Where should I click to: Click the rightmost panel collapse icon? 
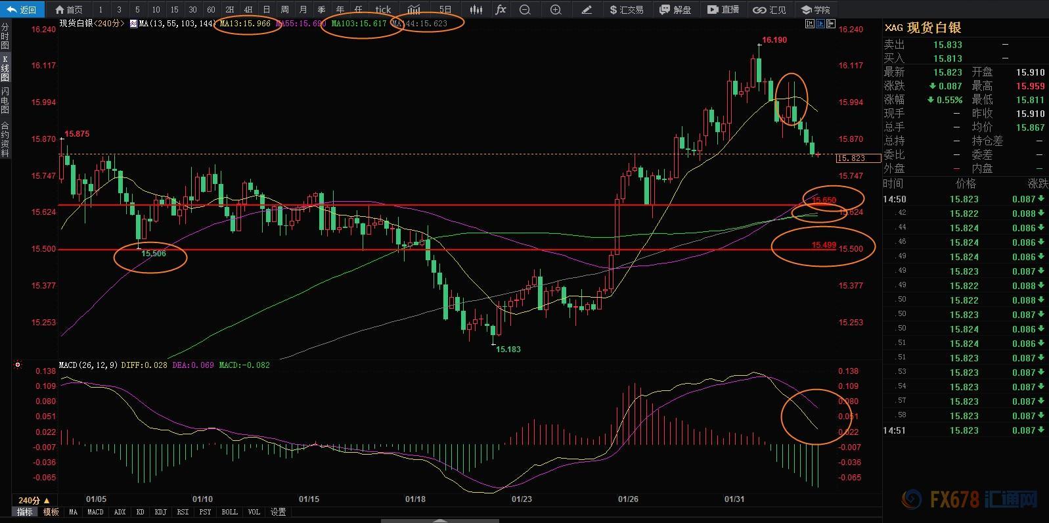pos(831,24)
